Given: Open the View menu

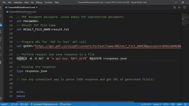Looking at the screenshot, I should click(26, 2).
